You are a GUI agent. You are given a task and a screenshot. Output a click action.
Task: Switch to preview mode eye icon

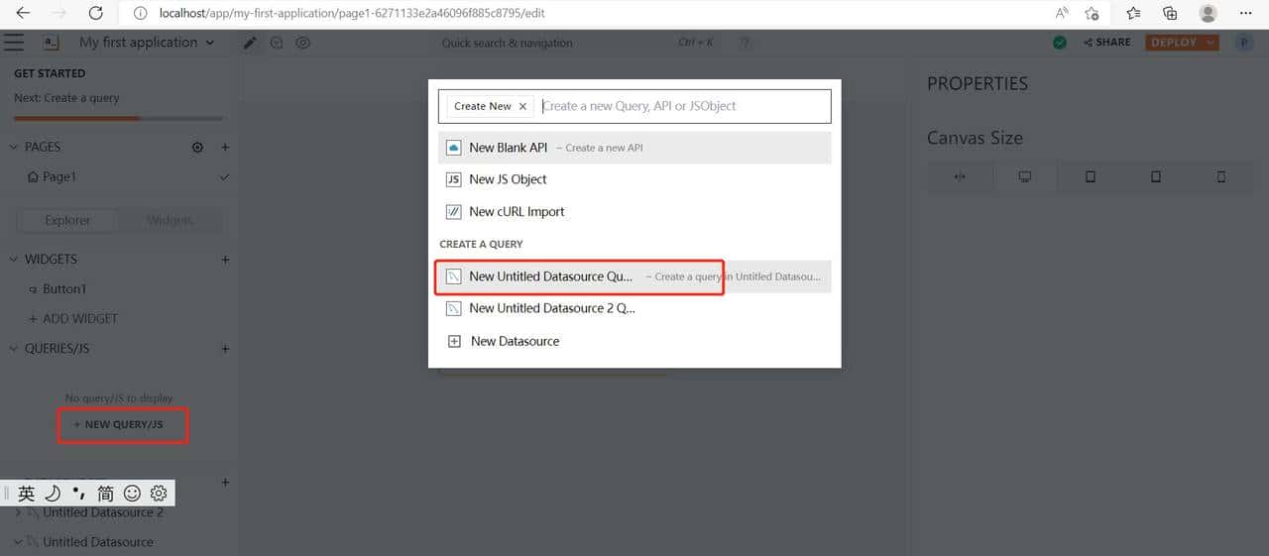tap(303, 43)
